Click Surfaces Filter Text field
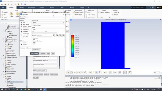162x91 pixels. click(x=45, y=36)
